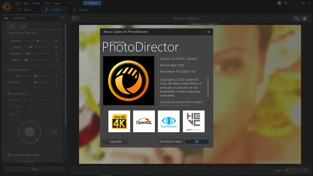Image resolution: width=313 pixels, height=176 pixels.
Task: Enable the Apply mask checkbox
Action: click(9, 94)
